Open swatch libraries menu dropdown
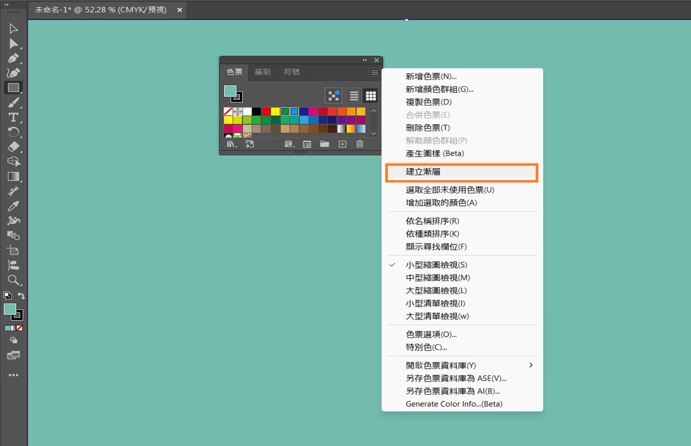The height and width of the screenshot is (446, 691). 231,144
